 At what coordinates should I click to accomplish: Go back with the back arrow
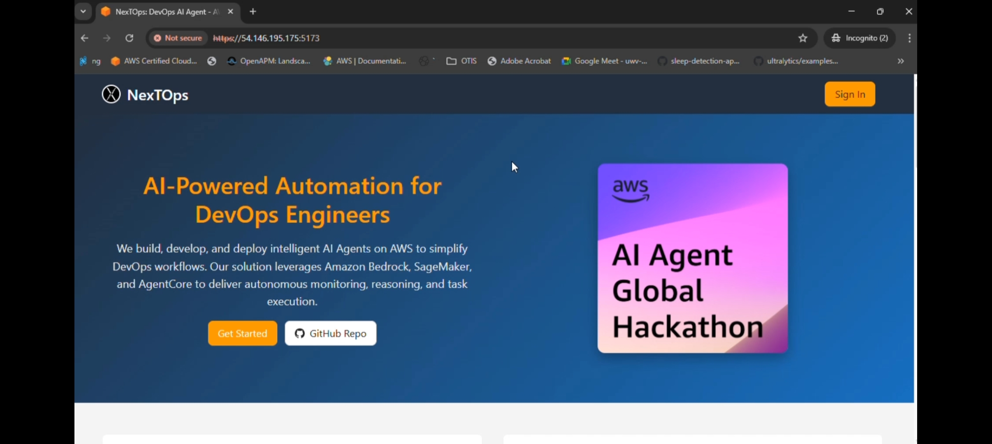pyautogui.click(x=85, y=38)
